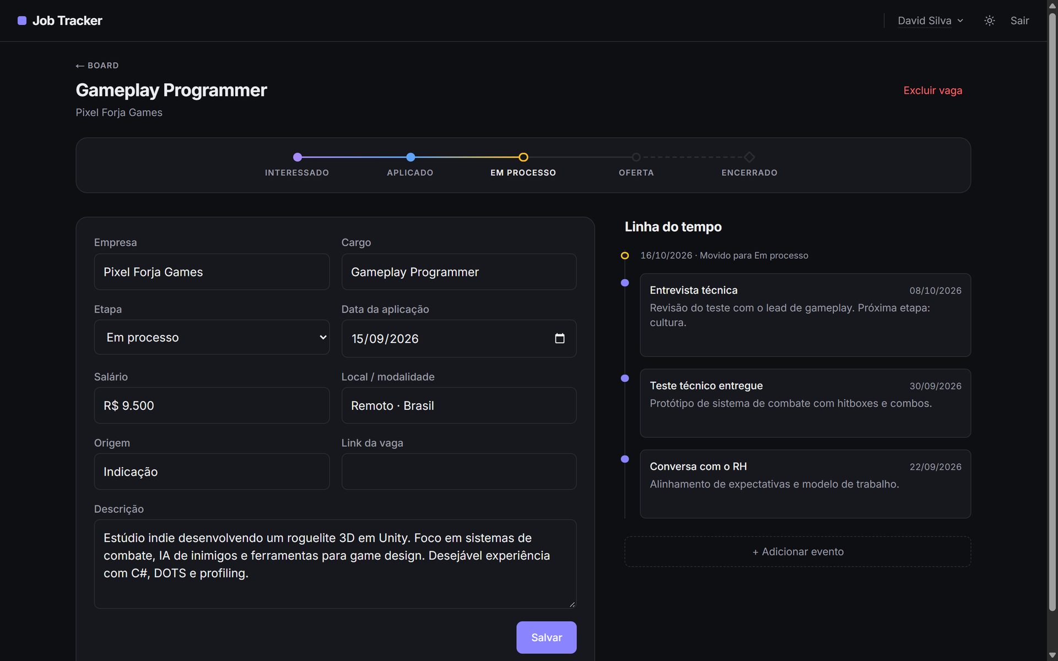1058x661 pixels.
Task: Save the form with the Salvar button
Action: coord(546,637)
